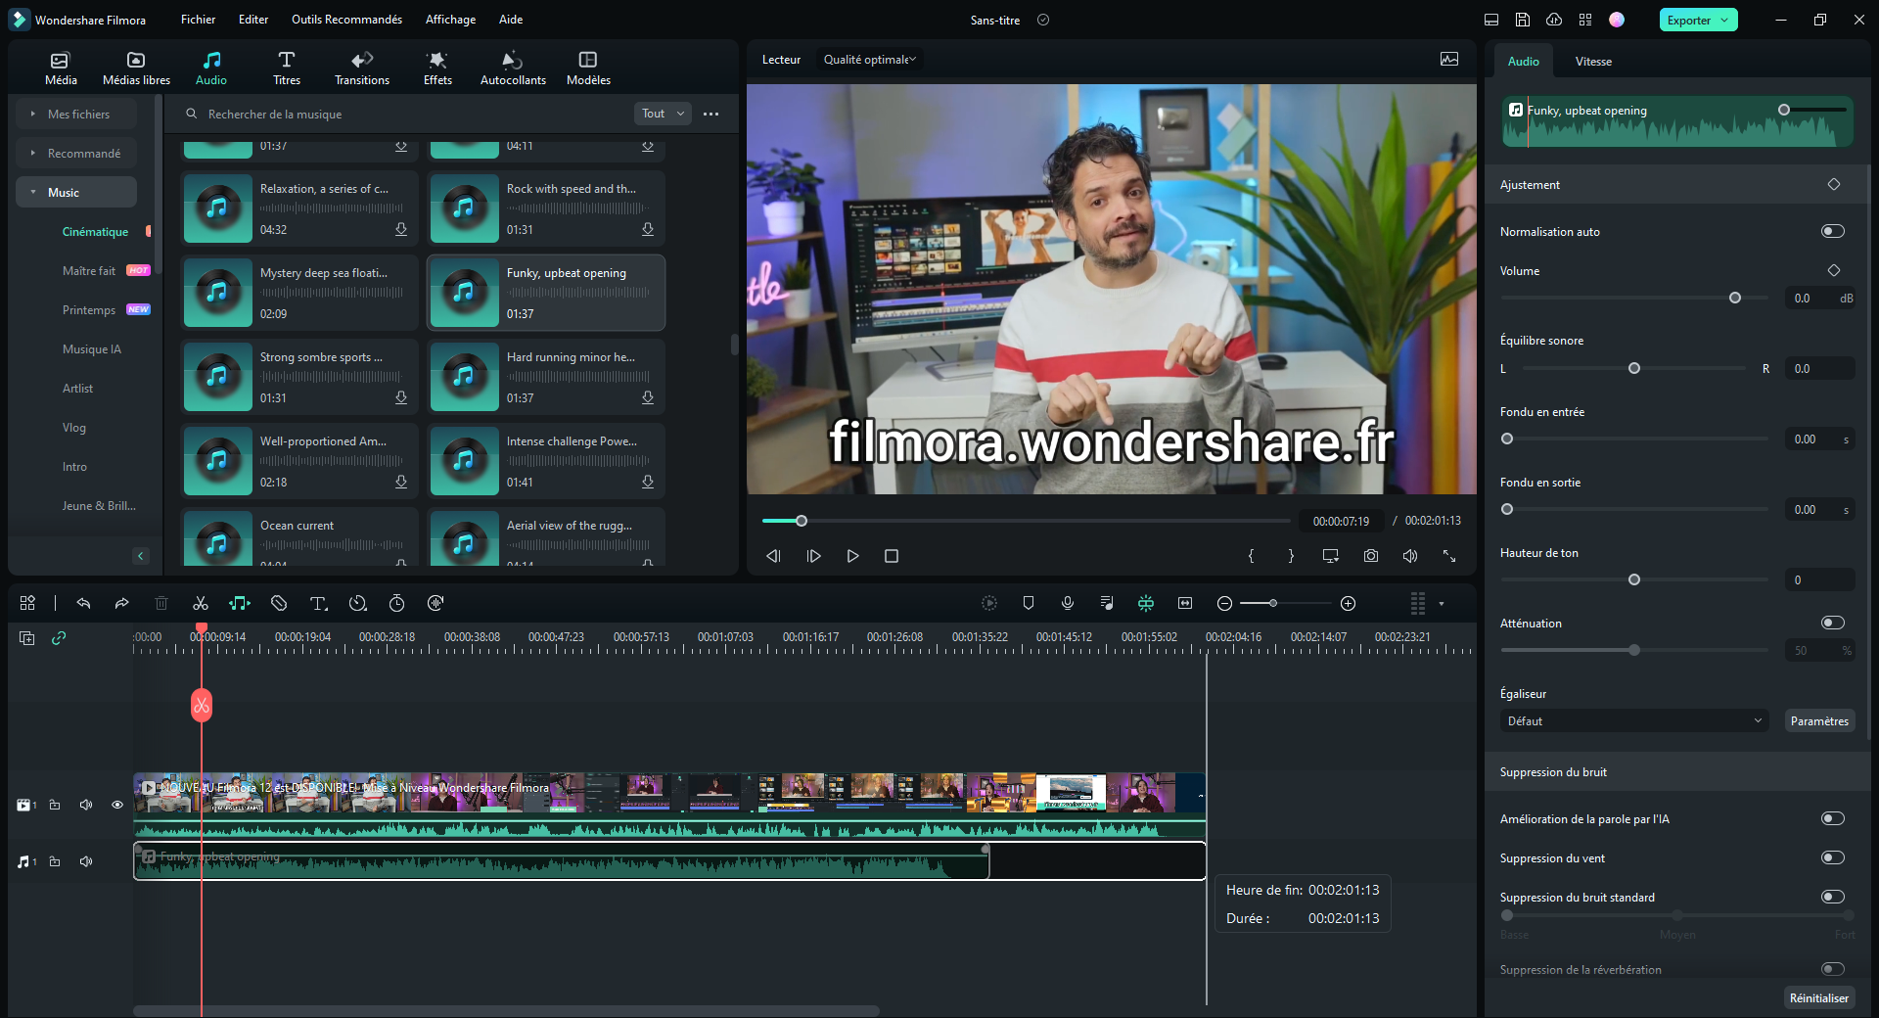
Task: Enable Suppression du bruit standard switch
Action: (1833, 897)
